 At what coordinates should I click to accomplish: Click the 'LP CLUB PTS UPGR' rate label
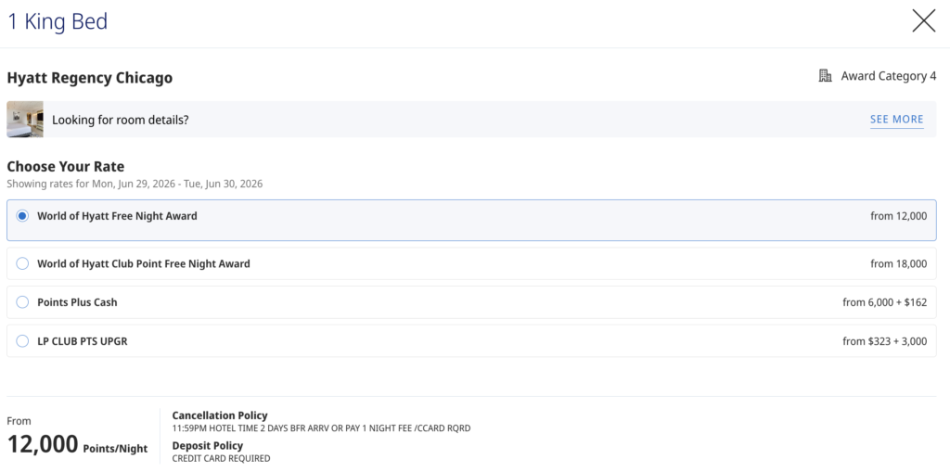point(83,341)
